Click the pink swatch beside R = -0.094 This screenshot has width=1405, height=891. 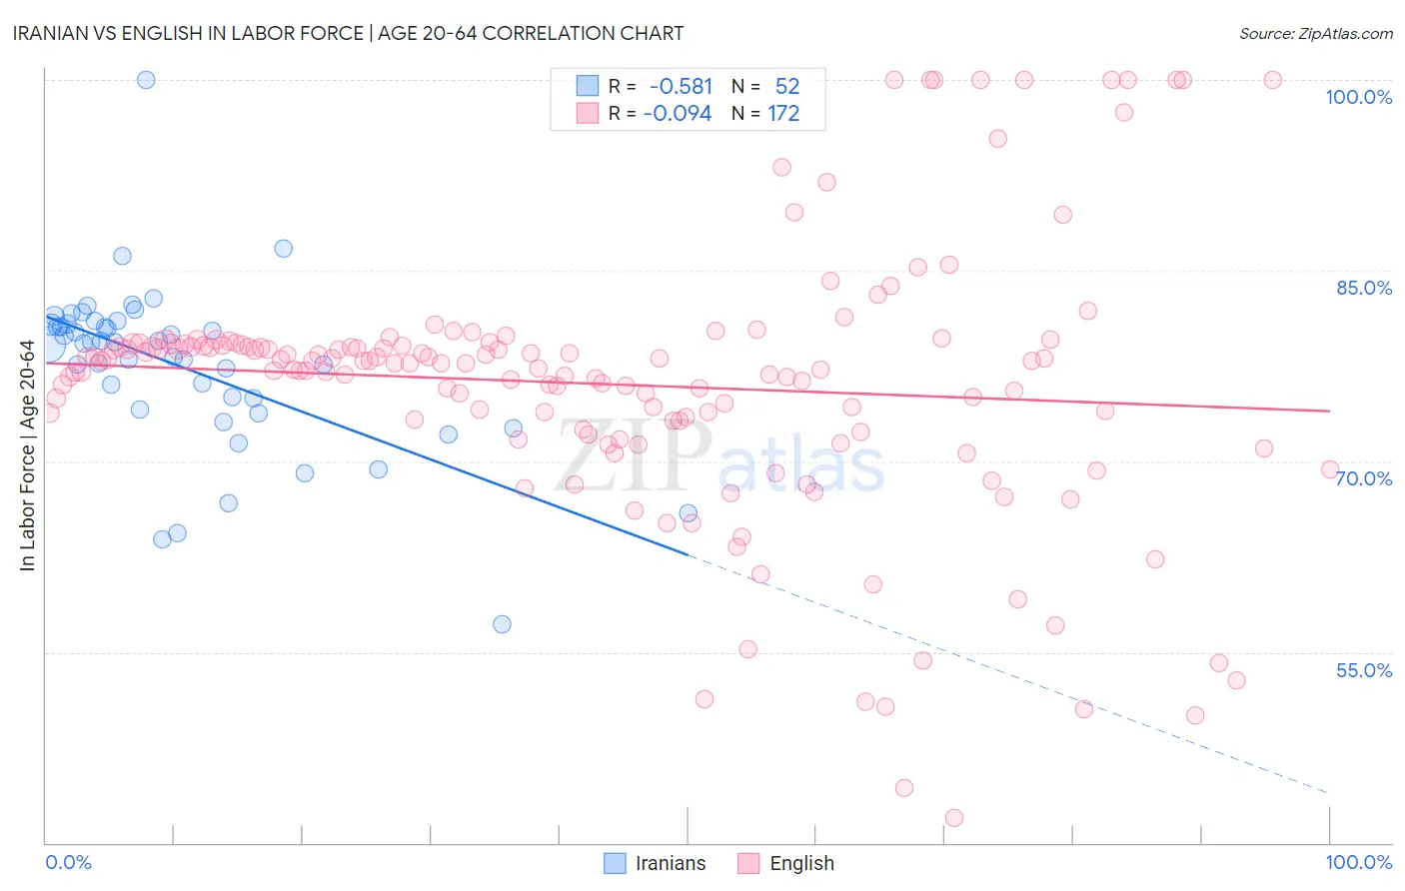coord(587,113)
